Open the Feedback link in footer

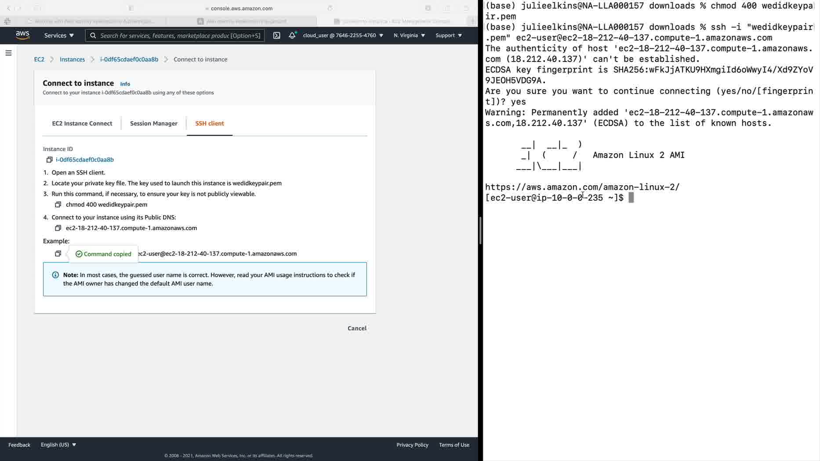19,445
